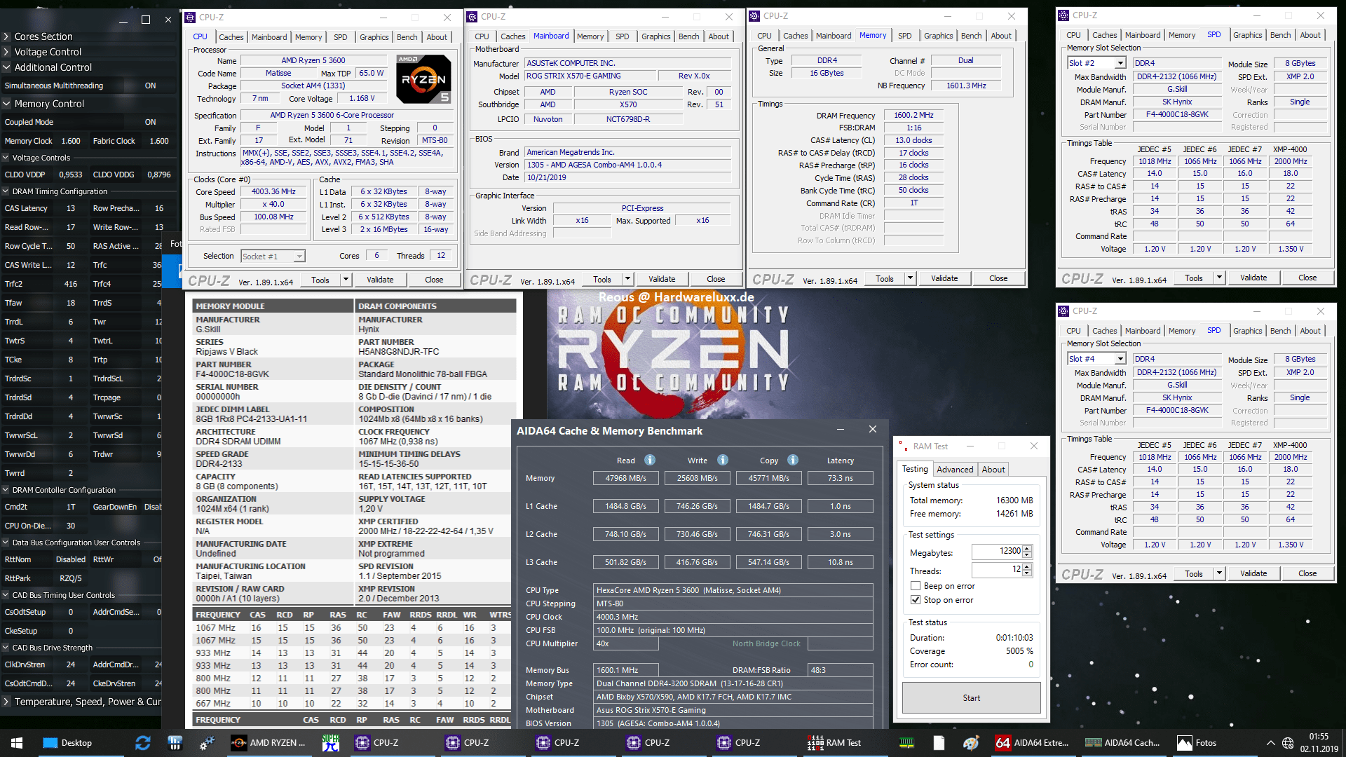The image size is (1346, 757).
Task: Click the Read info icon in AIDA64 benchmark
Action: [x=650, y=461]
